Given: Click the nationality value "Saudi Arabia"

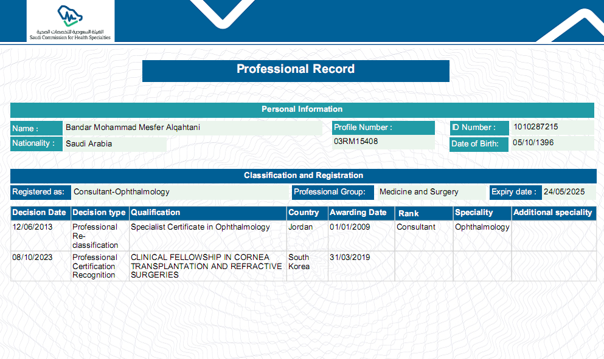Looking at the screenshot, I should [89, 144].
